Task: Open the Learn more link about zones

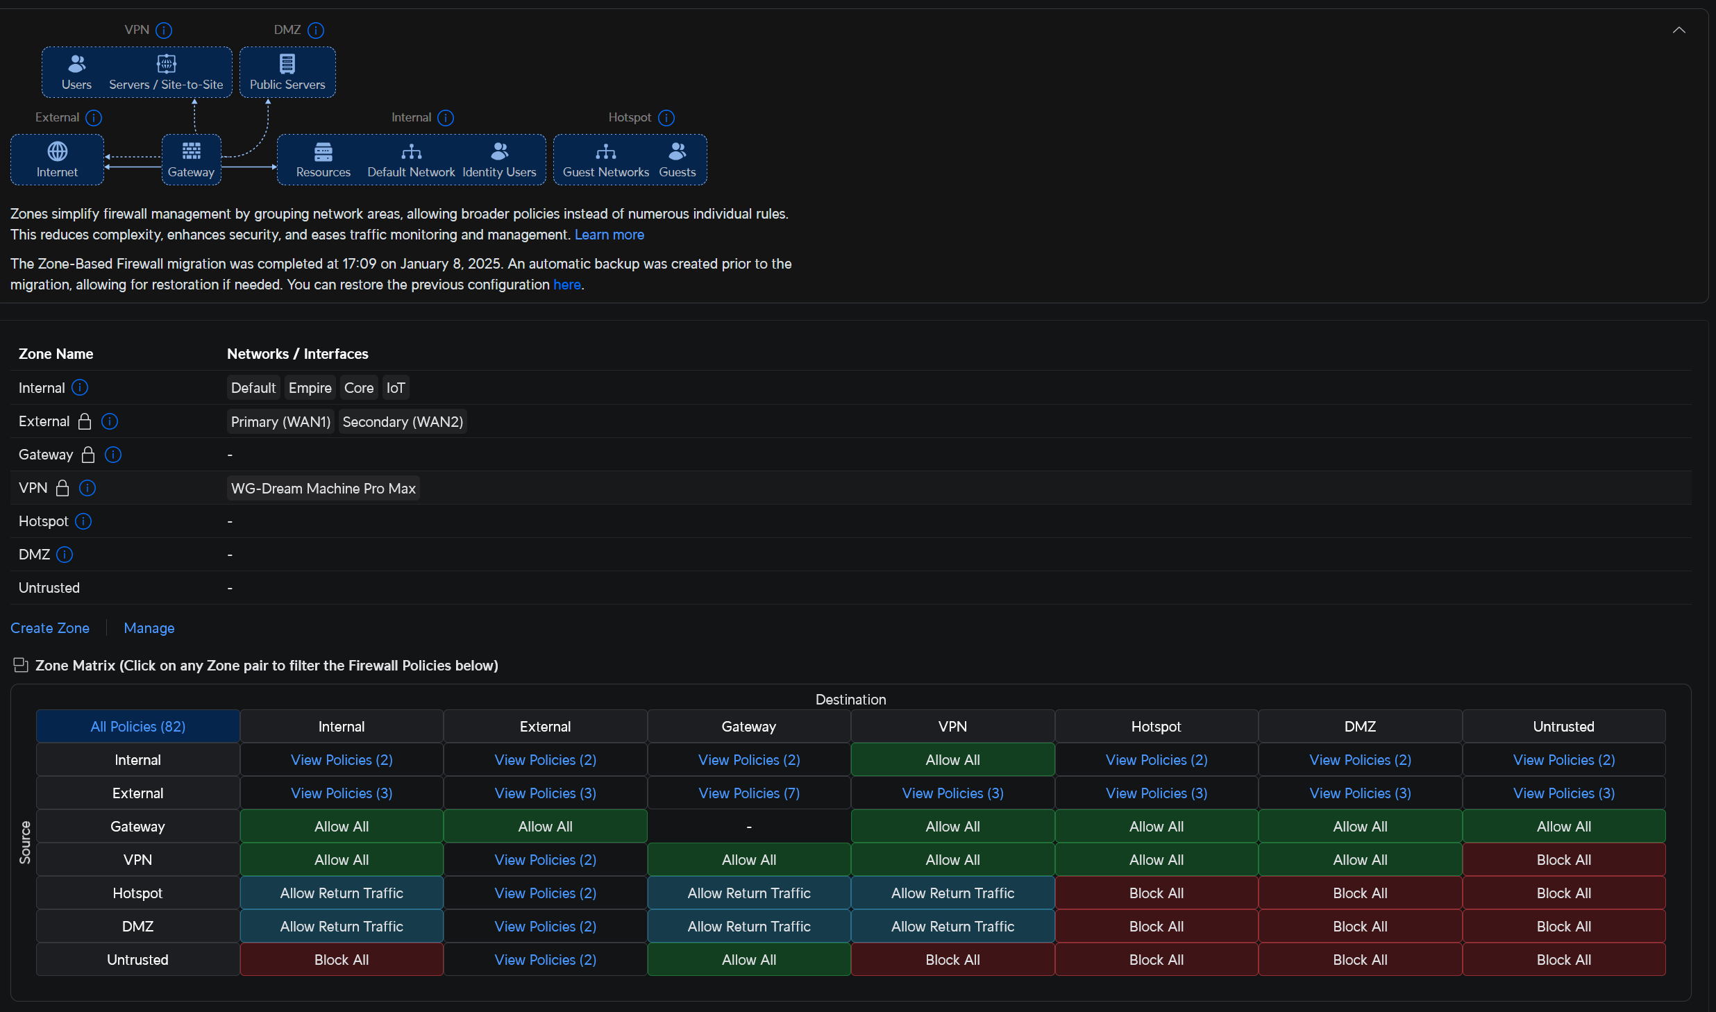Action: (609, 235)
